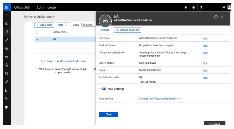Click Office 365 title in header
The height and width of the screenshot is (129, 234).
coord(22,7)
